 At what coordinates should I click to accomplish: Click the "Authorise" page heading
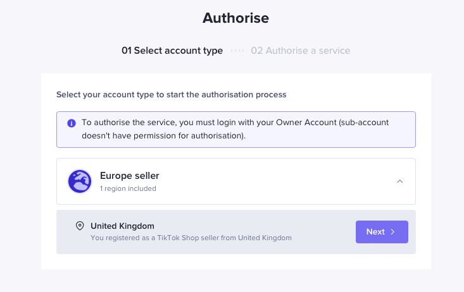tap(235, 18)
